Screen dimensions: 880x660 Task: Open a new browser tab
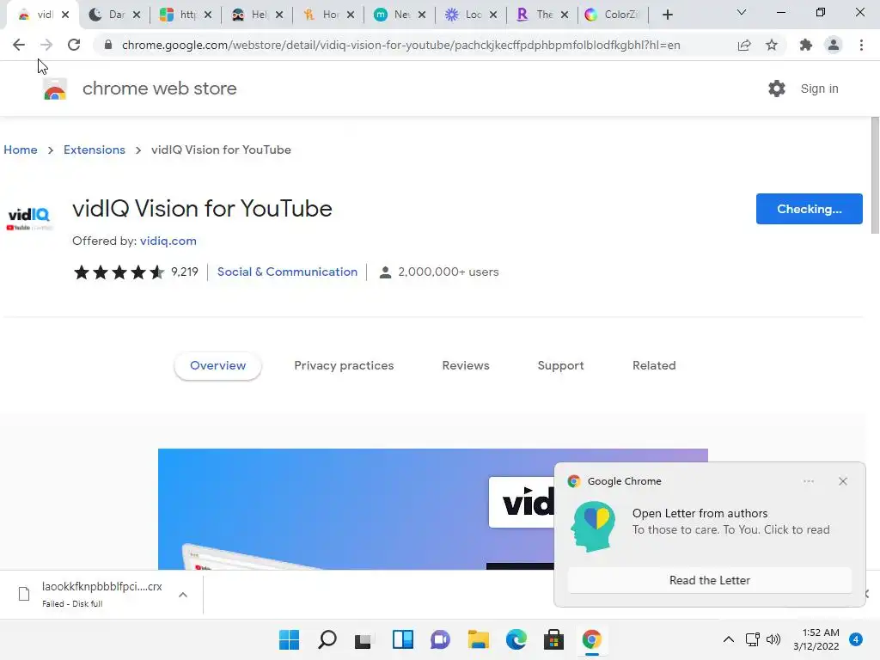coord(667,15)
